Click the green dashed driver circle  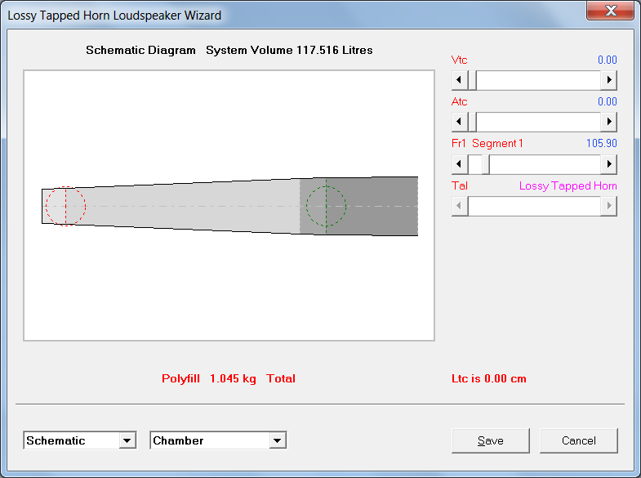coord(327,206)
